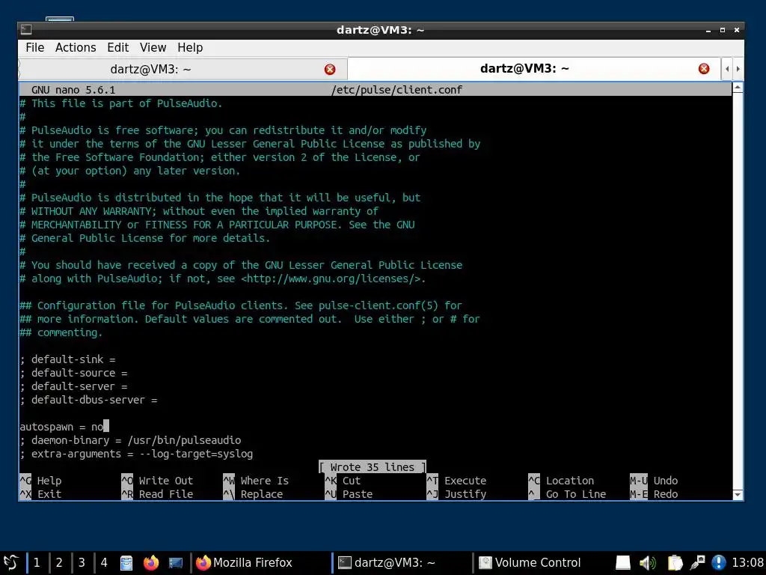Click the '^U Paste' shortcut hint
This screenshot has height=575, width=766.
(x=349, y=494)
